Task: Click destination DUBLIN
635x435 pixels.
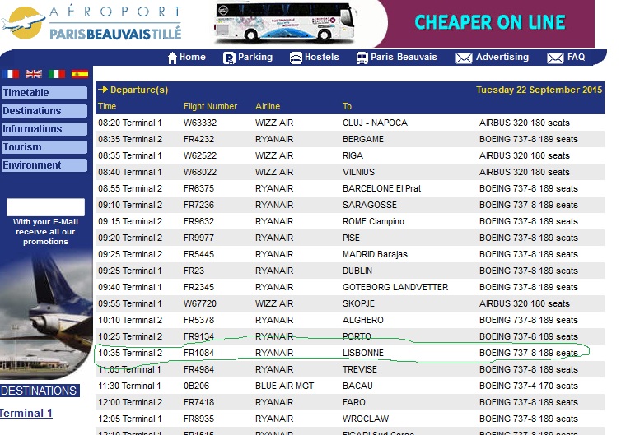Action: [x=357, y=271]
